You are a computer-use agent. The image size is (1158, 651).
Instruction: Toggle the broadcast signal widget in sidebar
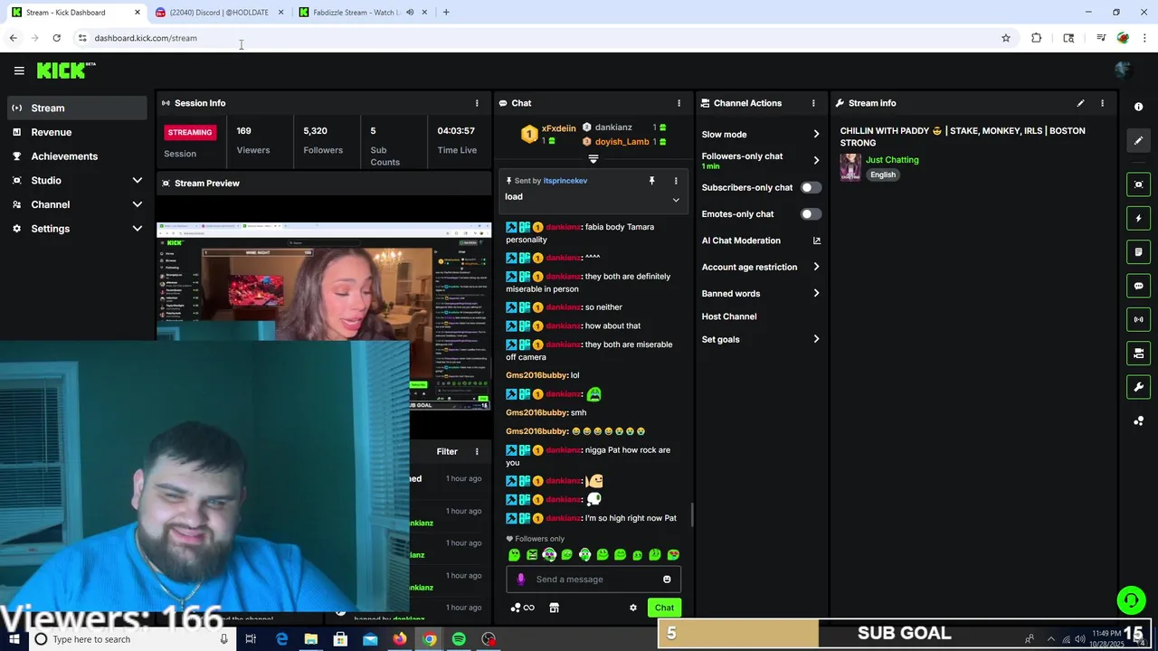pyautogui.click(x=1138, y=319)
